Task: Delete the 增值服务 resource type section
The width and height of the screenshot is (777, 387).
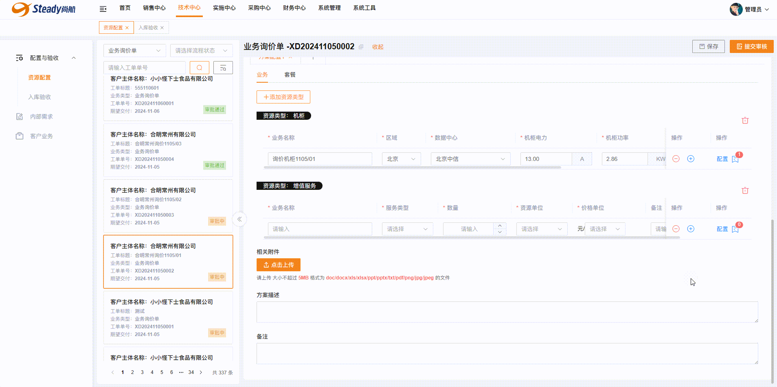Action: pyautogui.click(x=745, y=190)
